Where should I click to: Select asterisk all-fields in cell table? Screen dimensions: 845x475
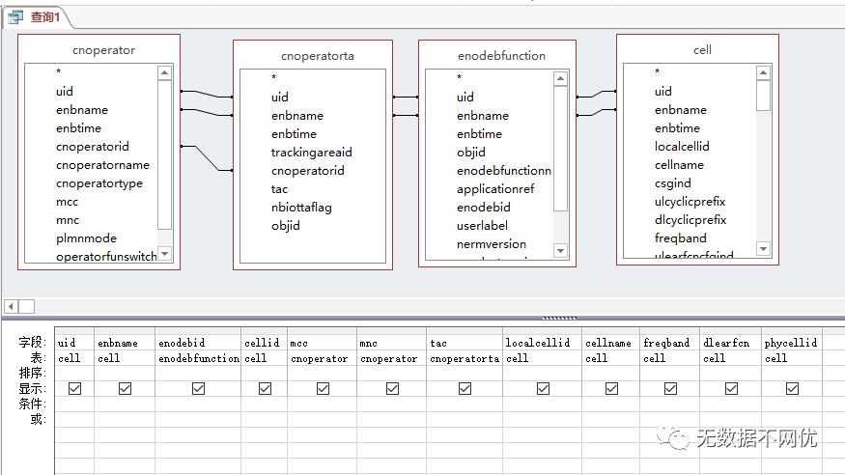(657, 71)
